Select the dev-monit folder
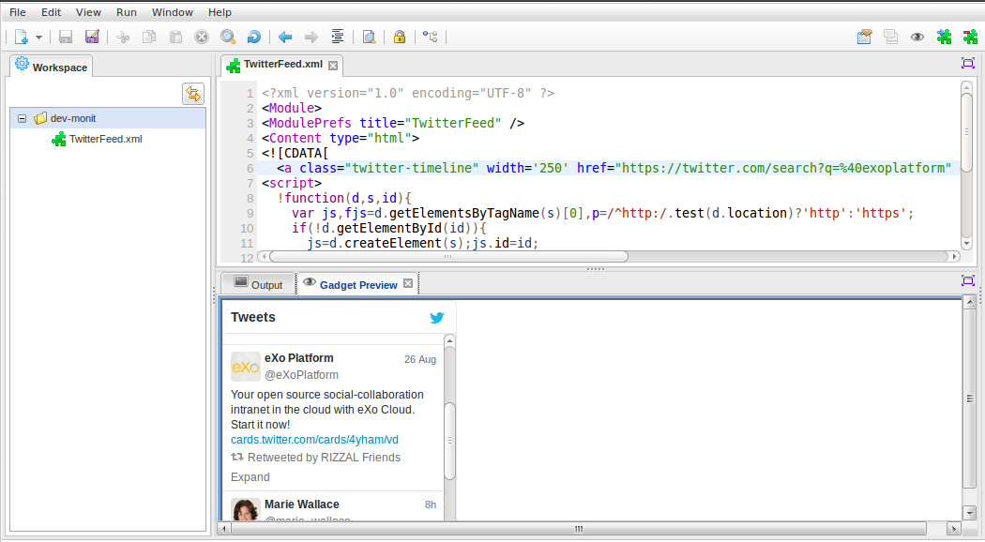 click(x=108, y=118)
